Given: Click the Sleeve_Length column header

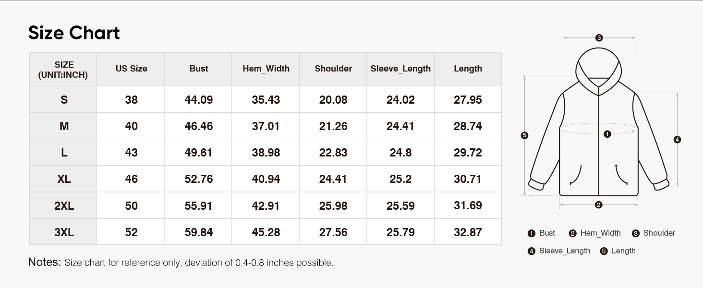Looking at the screenshot, I should (400, 69).
